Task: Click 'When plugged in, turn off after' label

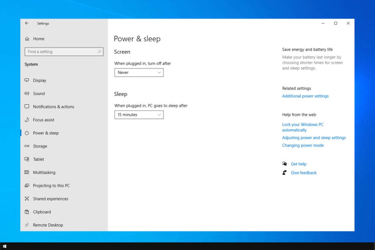Action: [x=143, y=64]
